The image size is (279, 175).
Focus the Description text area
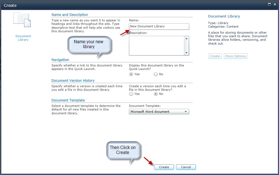click(157, 46)
